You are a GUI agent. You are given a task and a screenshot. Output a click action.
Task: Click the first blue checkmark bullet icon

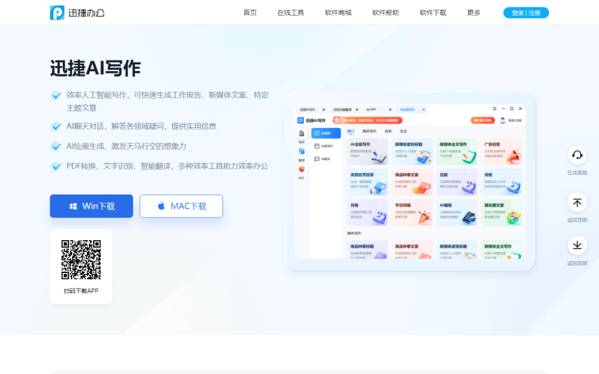56,96
